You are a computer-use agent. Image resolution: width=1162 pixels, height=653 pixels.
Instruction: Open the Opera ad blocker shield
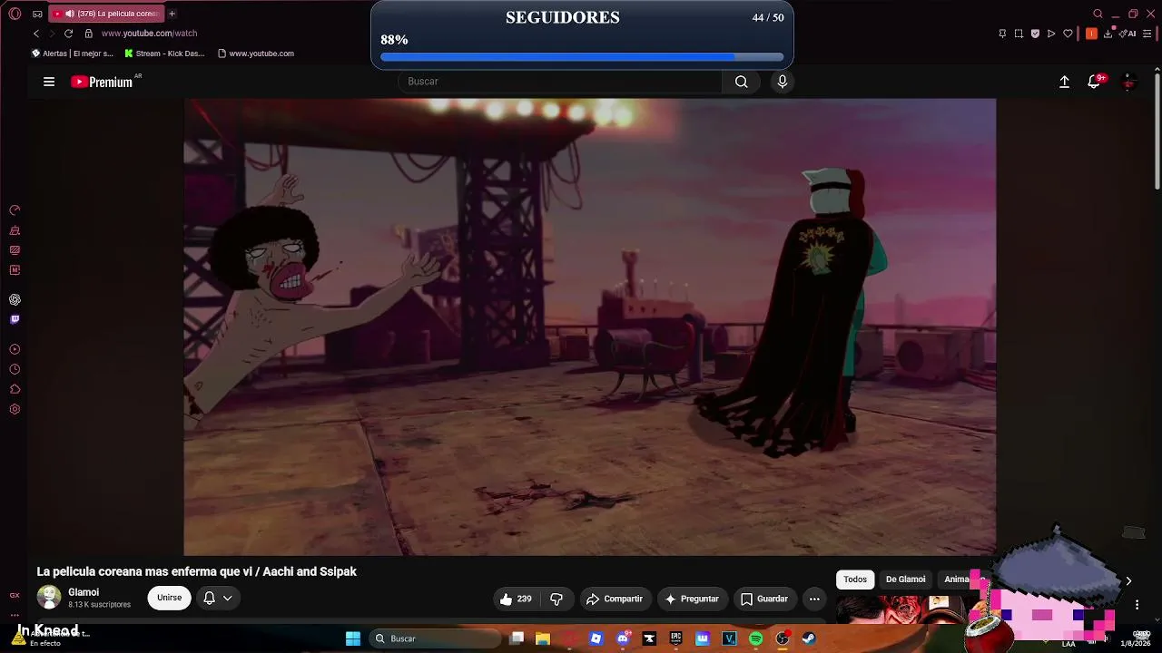tap(1035, 34)
